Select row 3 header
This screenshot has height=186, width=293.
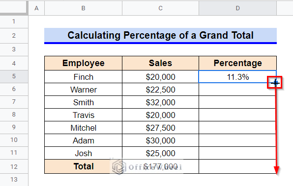14,49
